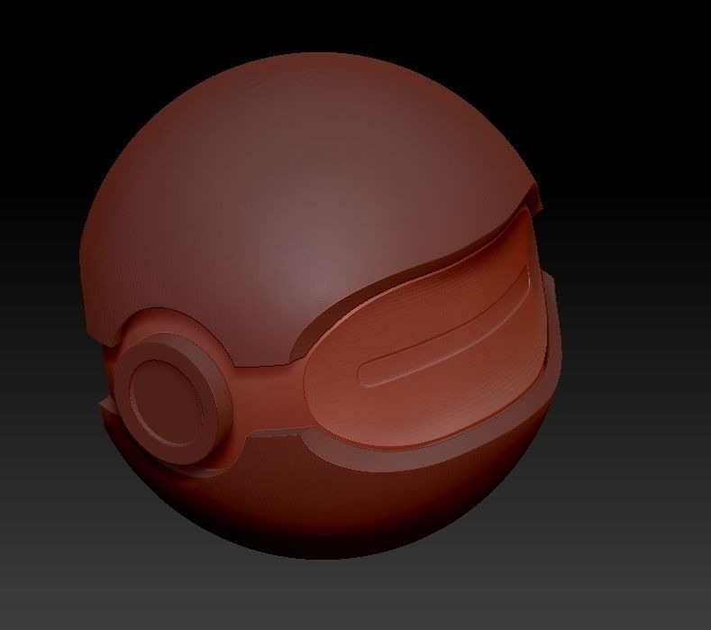Click the elongated slot groove on the visor
Image resolution: width=711 pixels, height=630 pixels.
[x=444, y=327]
